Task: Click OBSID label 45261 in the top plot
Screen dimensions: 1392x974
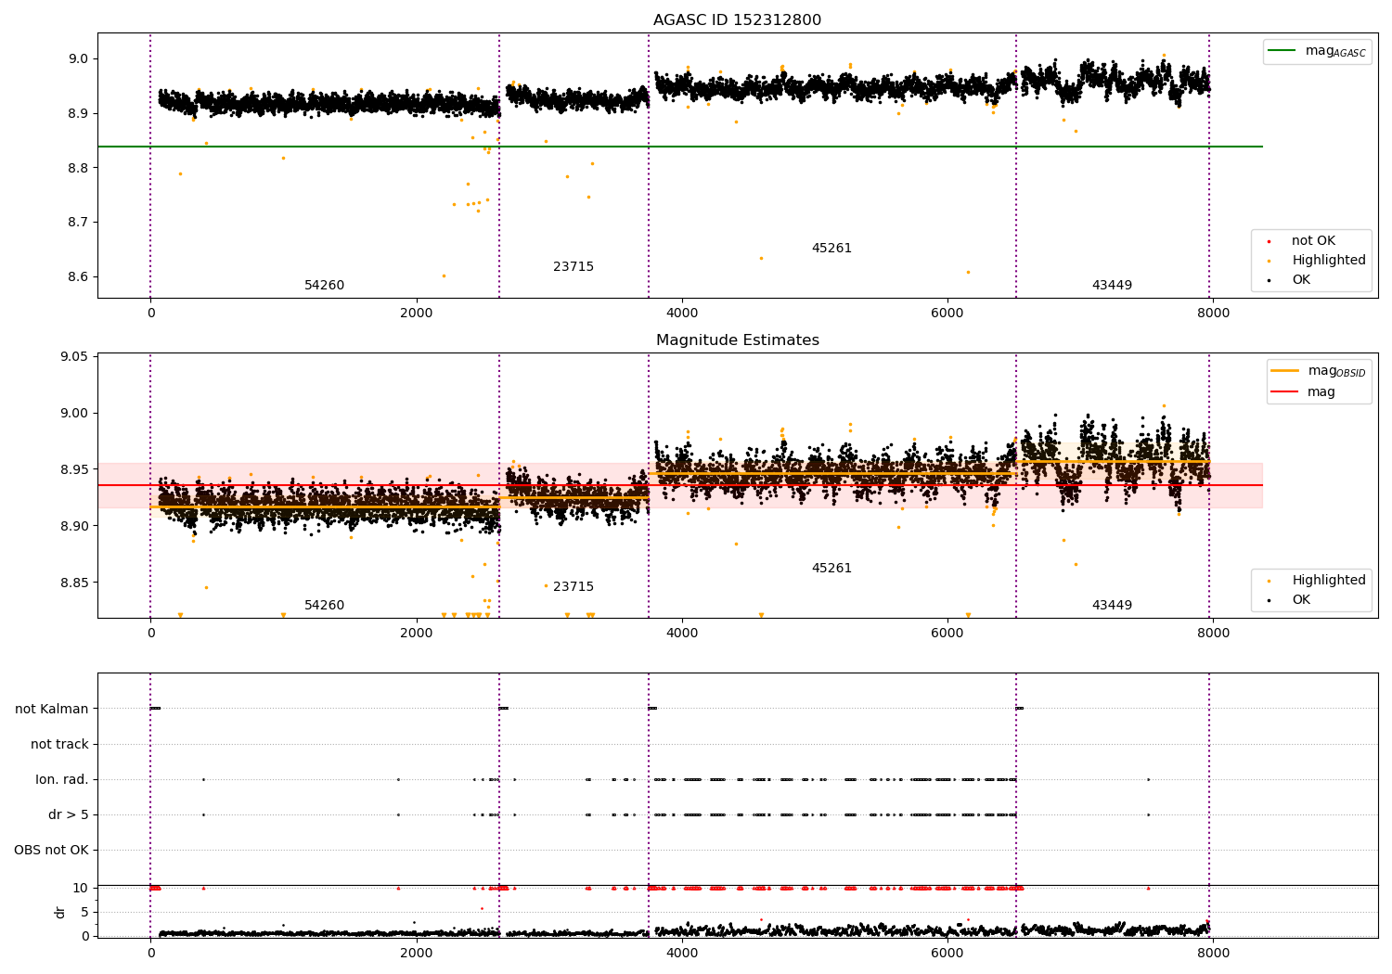Action: (831, 249)
